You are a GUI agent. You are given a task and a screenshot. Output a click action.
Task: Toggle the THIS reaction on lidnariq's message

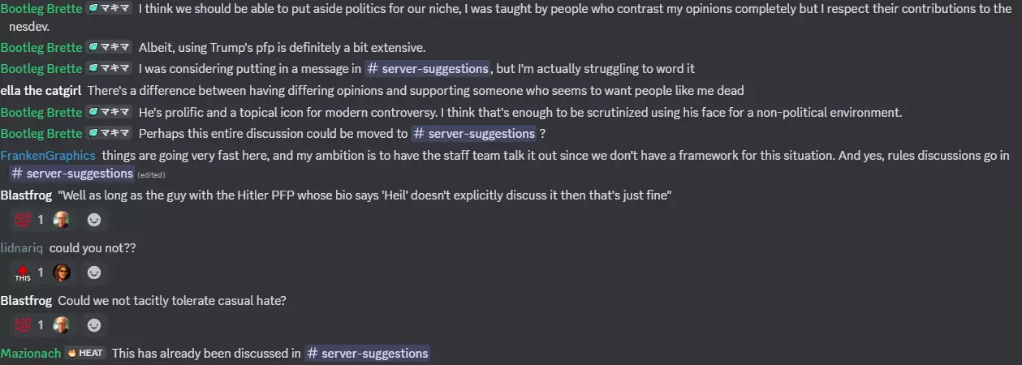[30, 273]
